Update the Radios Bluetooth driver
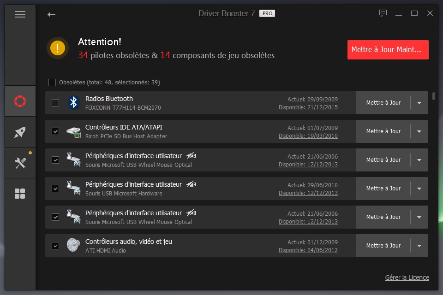This screenshot has height=295, width=443. point(383,103)
